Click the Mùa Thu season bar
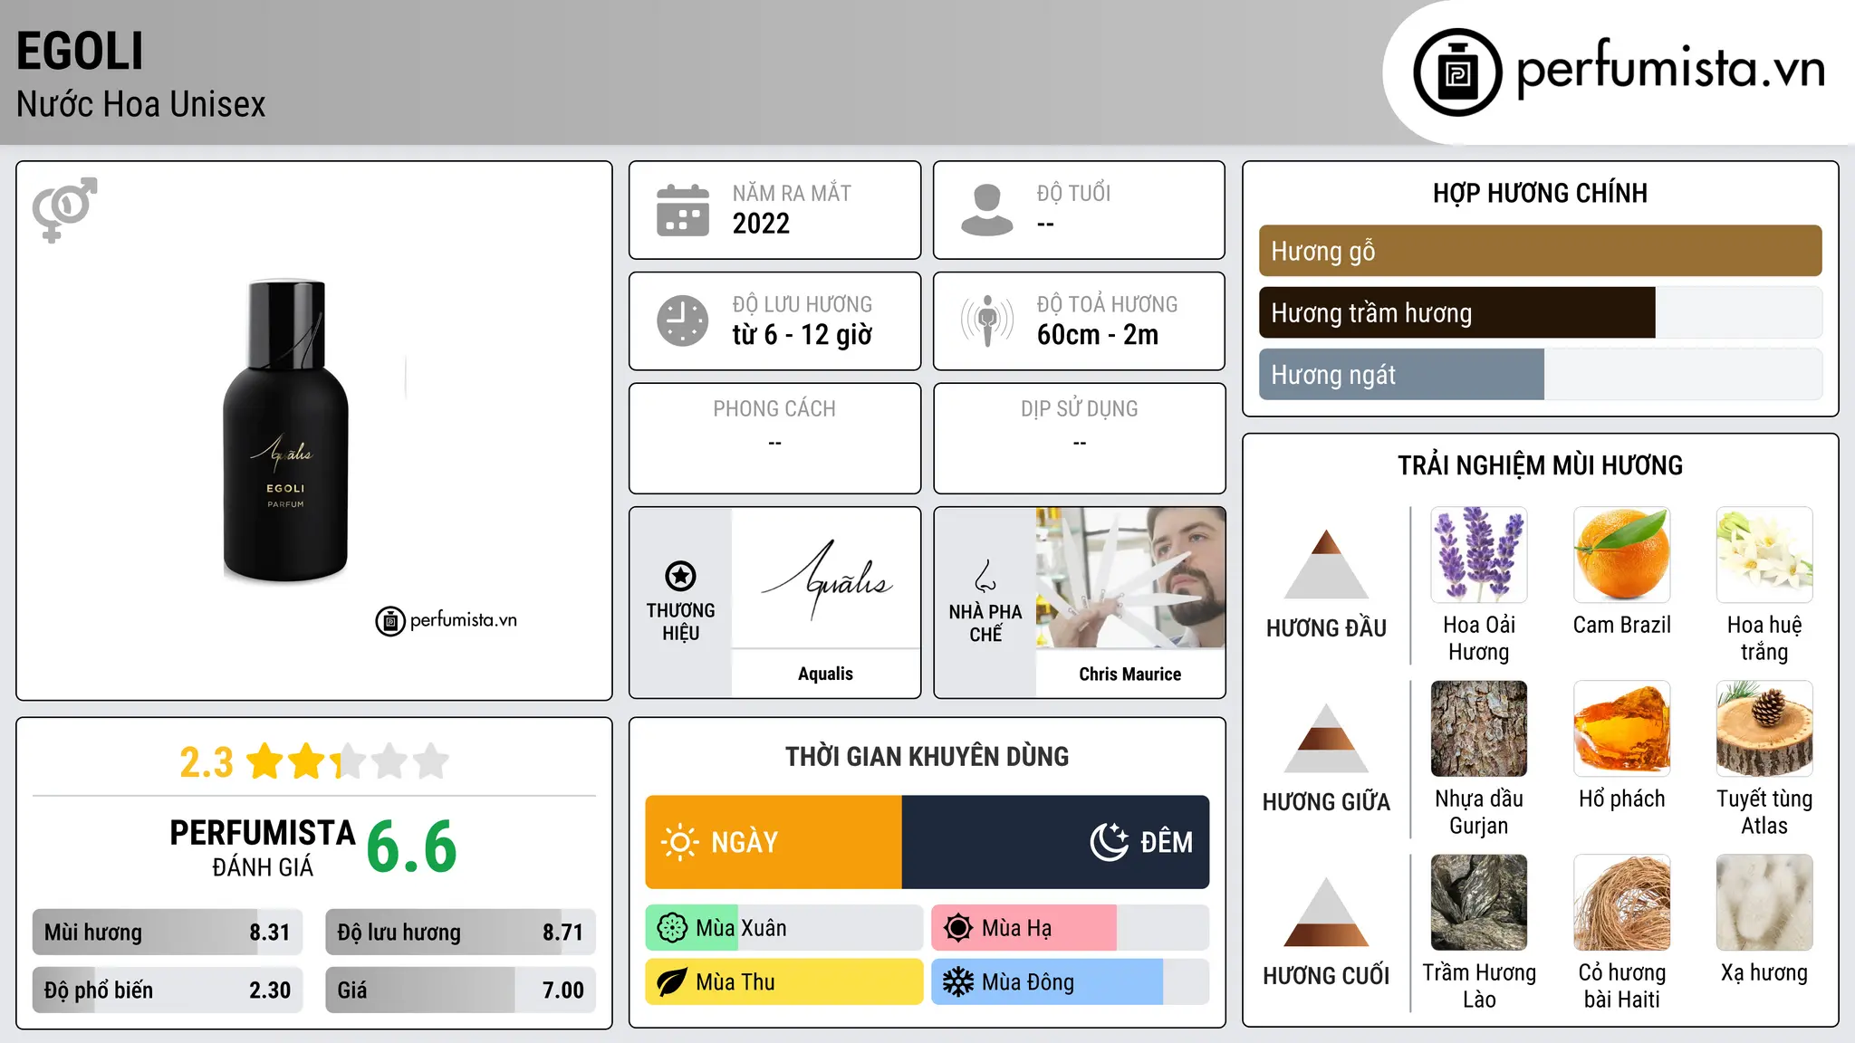 pos(783,982)
